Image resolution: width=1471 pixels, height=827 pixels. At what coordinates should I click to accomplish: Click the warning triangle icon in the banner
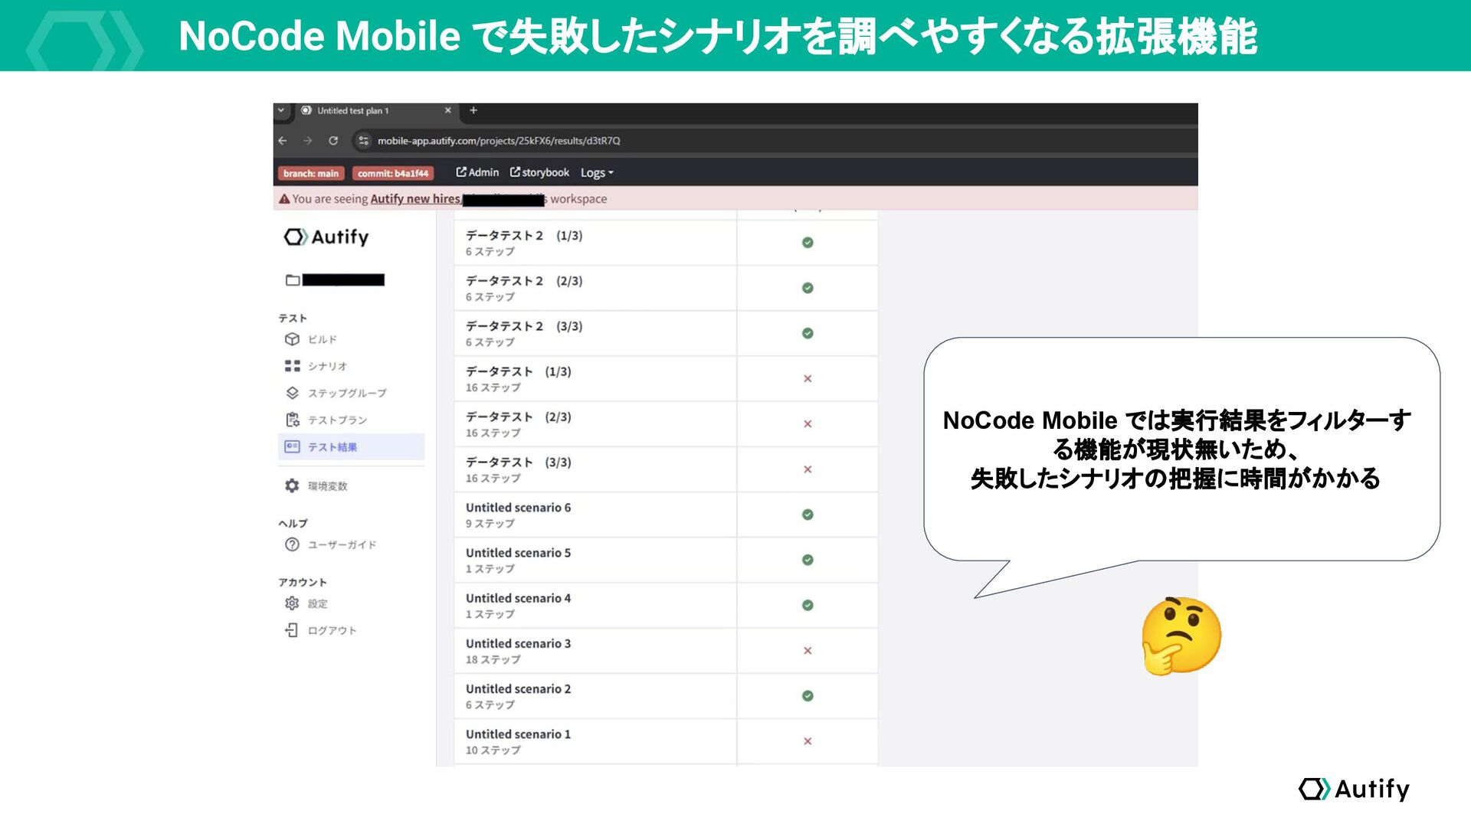[284, 199]
